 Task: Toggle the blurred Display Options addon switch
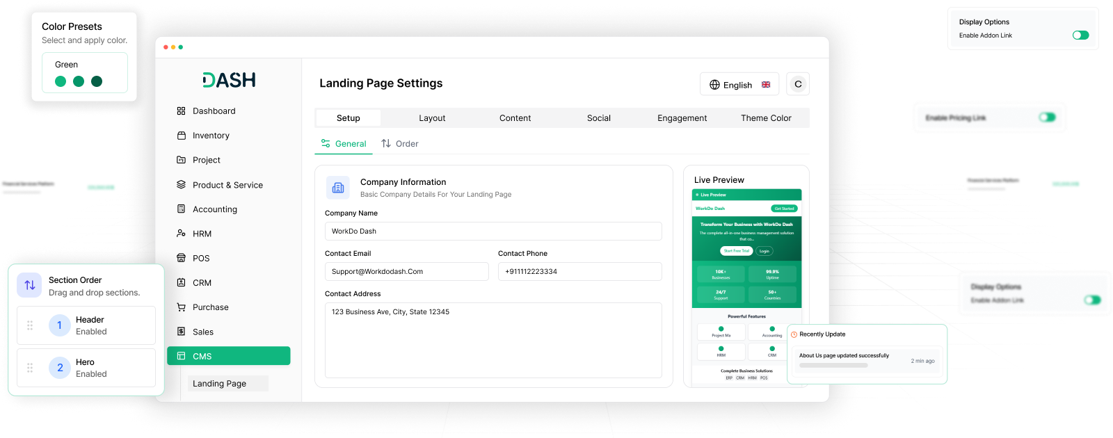pos(1092,300)
